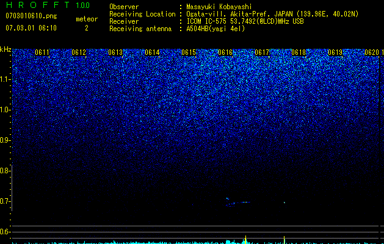This screenshot has width=384, height=244.
Task: Click the yellow intensity spike below 0617
Action: [x=284, y=240]
